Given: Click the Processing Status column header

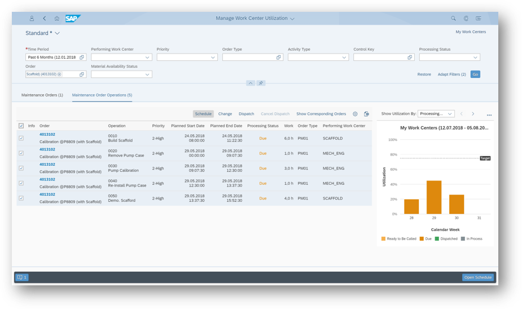Looking at the screenshot, I should click(262, 126).
